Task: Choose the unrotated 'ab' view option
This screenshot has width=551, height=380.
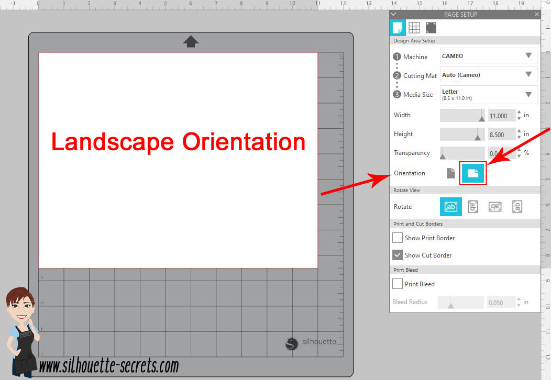Action: pos(450,207)
